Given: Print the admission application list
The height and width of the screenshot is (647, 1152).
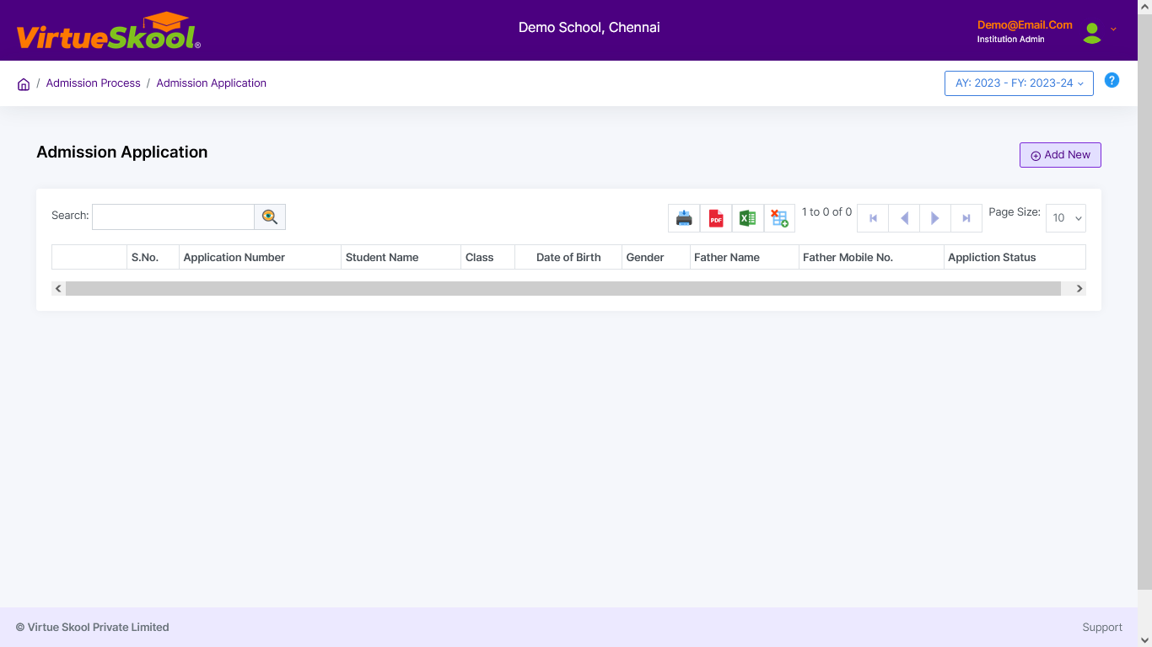Looking at the screenshot, I should (684, 218).
